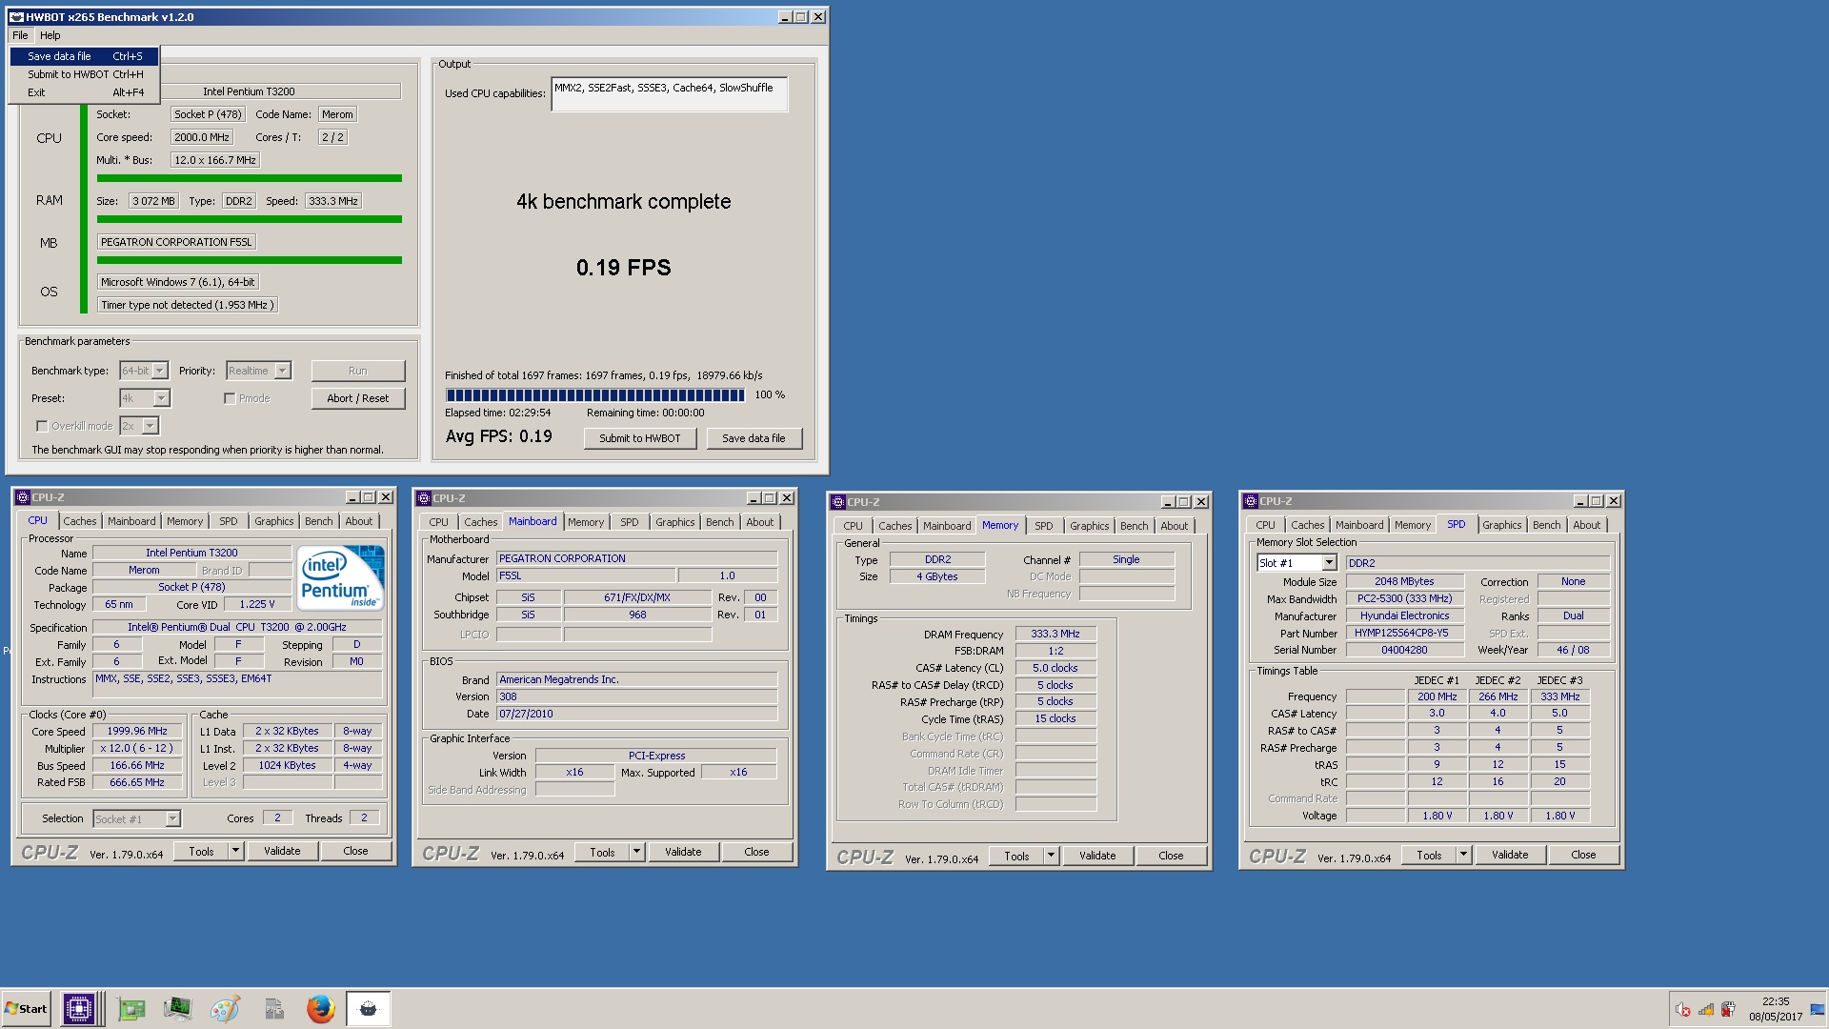1829x1029 pixels.
Task: Choose Save data file in File menu
Action: click(84, 56)
